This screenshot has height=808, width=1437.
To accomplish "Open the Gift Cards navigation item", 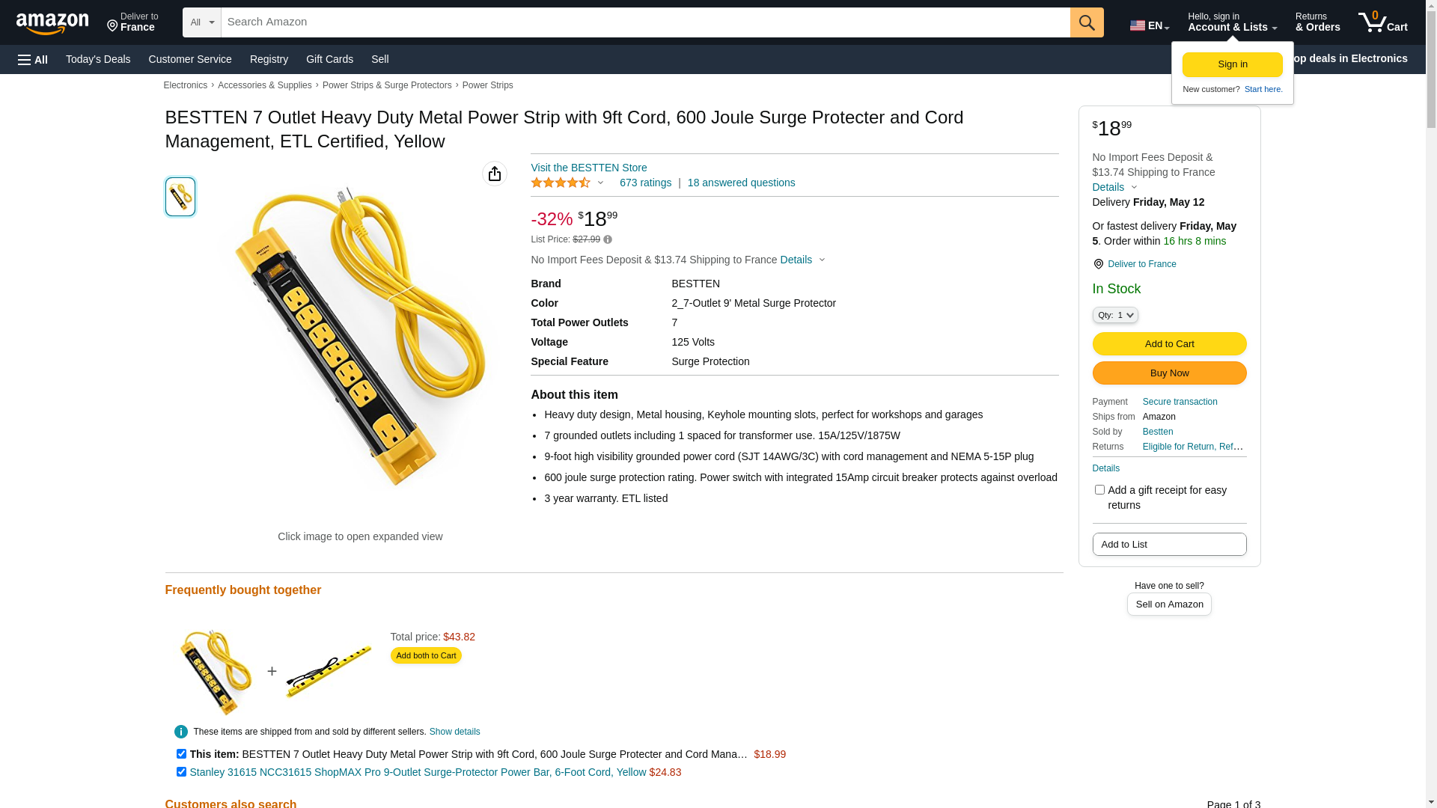I will tap(329, 59).
